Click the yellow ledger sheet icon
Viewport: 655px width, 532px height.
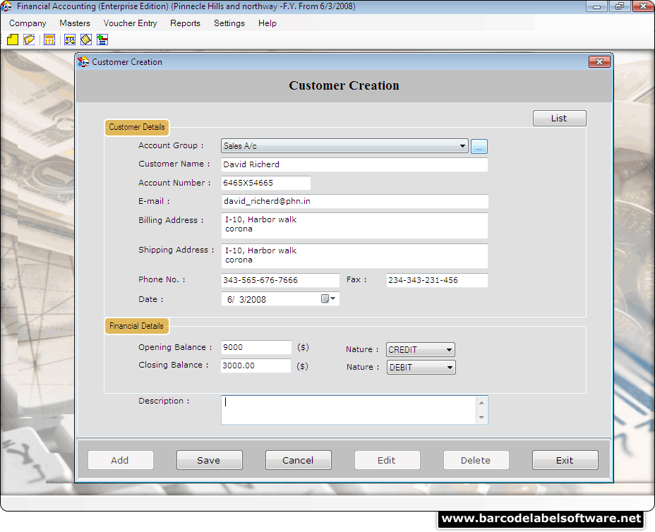tap(86, 40)
